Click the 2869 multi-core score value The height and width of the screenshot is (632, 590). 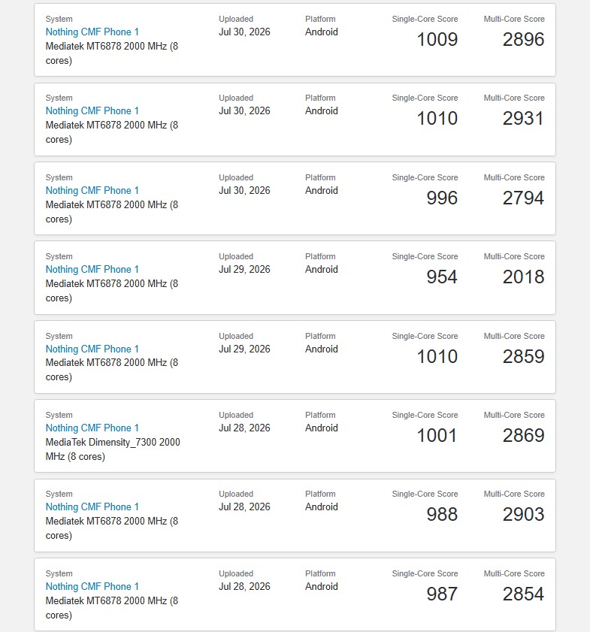pos(523,436)
